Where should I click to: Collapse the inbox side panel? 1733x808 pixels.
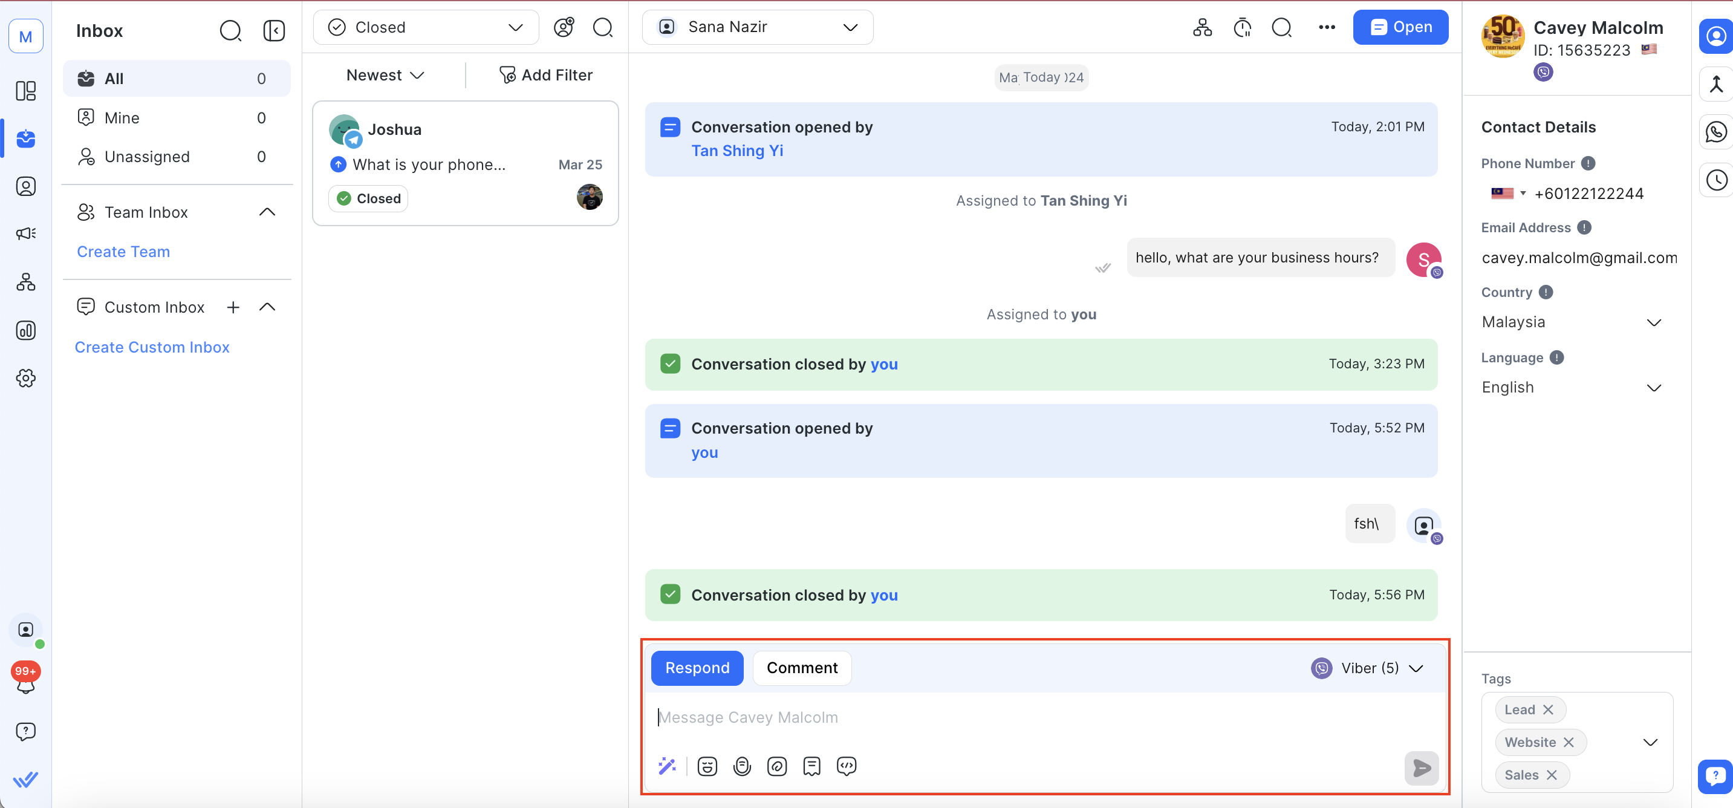(x=274, y=31)
